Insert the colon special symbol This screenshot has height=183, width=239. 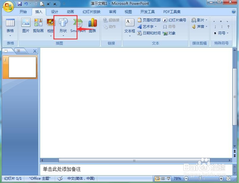221,27
